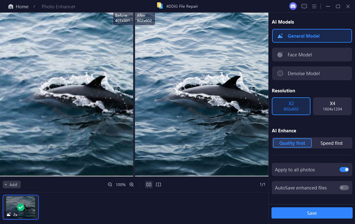Image resolution: width=355 pixels, height=224 pixels.
Task: Switch to side-by-side compare view
Action: (x=149, y=185)
